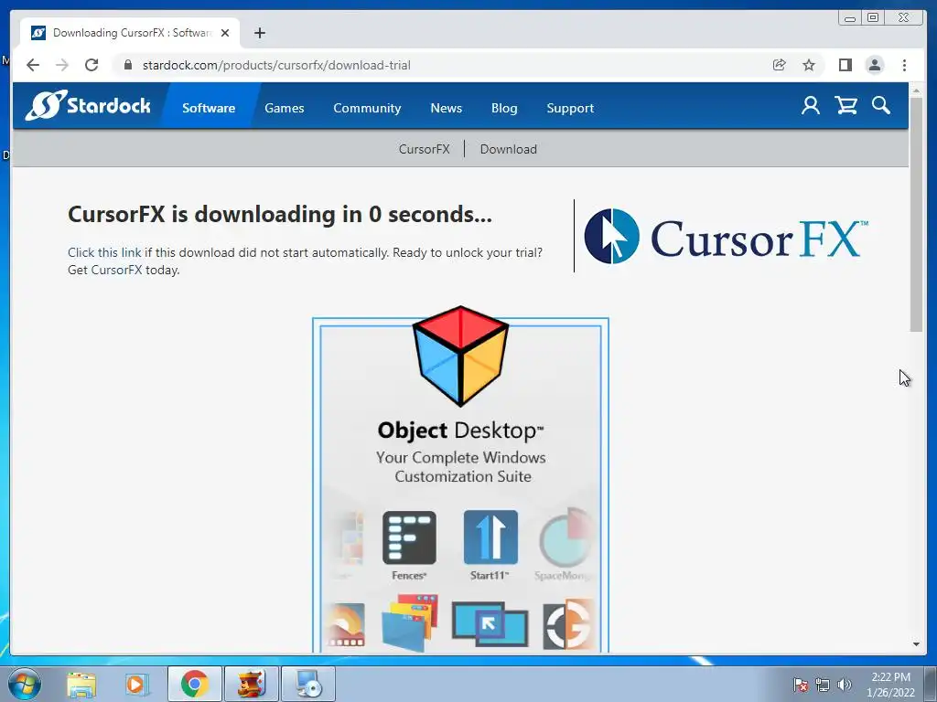937x702 pixels.
Task: Click the page vertical scrollbar thumb
Action: pos(916,215)
